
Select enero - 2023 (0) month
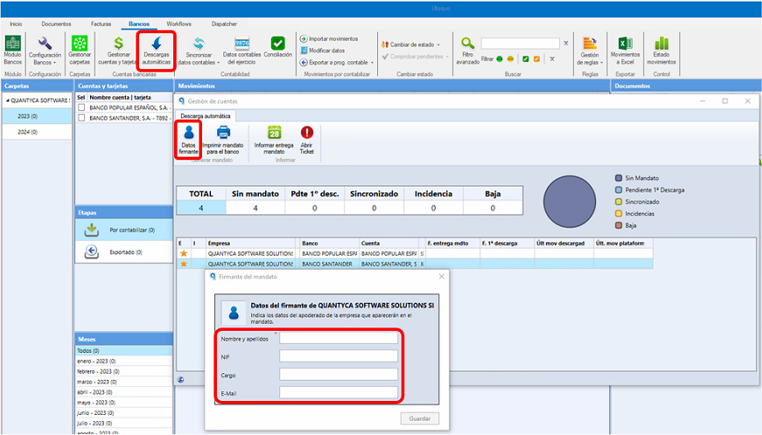(x=124, y=361)
